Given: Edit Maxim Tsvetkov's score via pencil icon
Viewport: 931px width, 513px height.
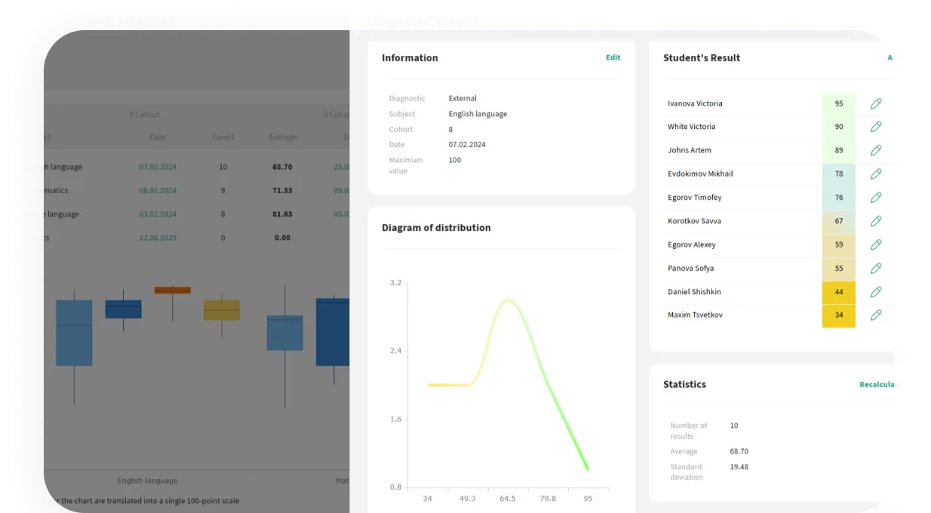Looking at the screenshot, I should (x=875, y=315).
